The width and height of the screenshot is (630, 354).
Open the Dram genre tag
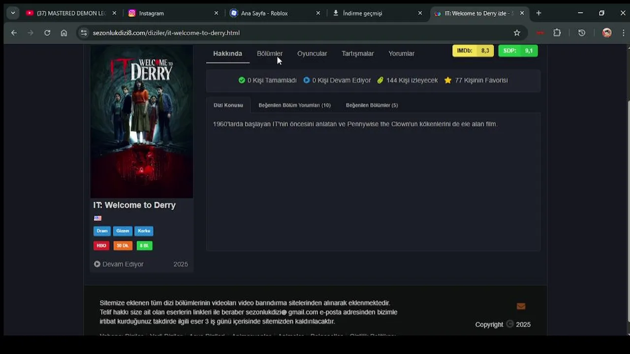[102, 231]
